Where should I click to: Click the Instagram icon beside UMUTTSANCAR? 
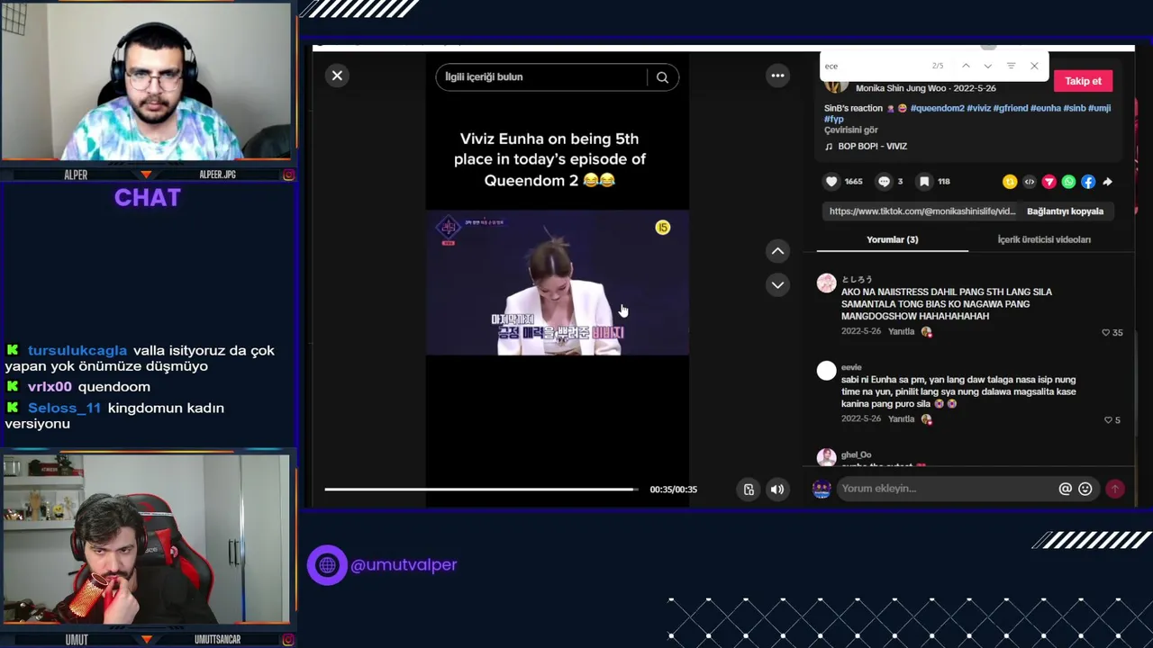click(x=288, y=640)
